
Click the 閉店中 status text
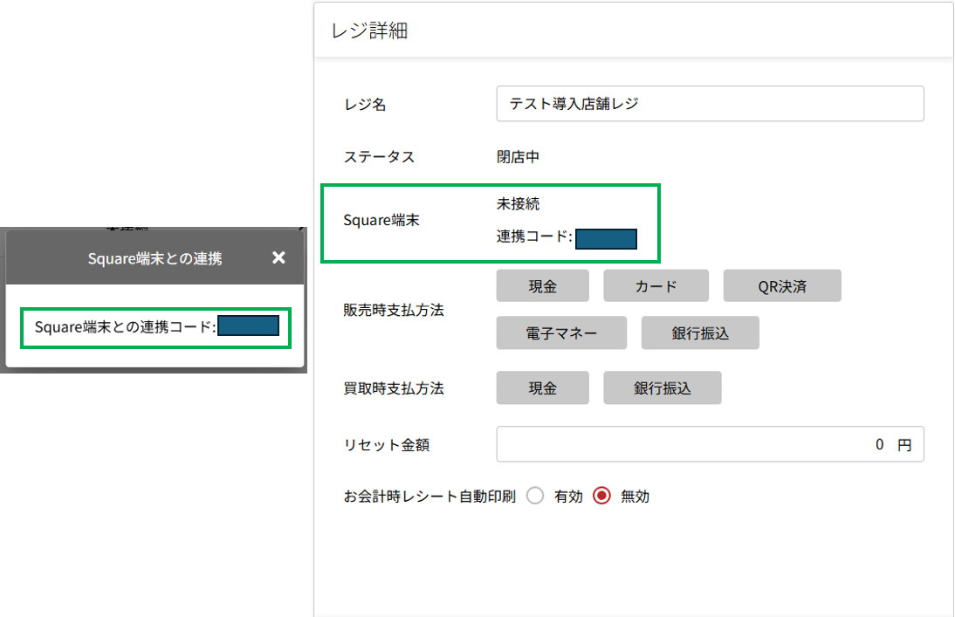518,157
